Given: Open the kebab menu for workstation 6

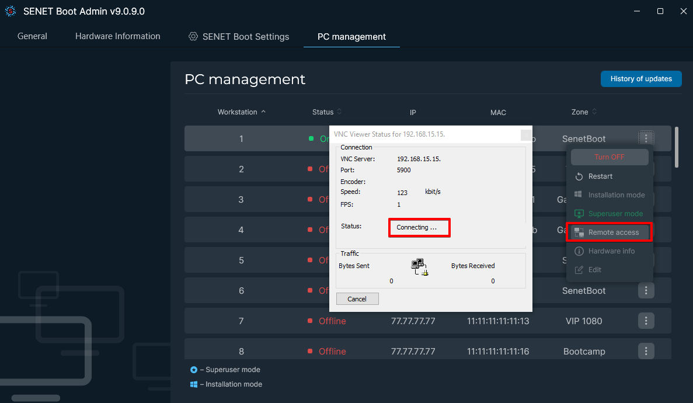Looking at the screenshot, I should (x=646, y=290).
